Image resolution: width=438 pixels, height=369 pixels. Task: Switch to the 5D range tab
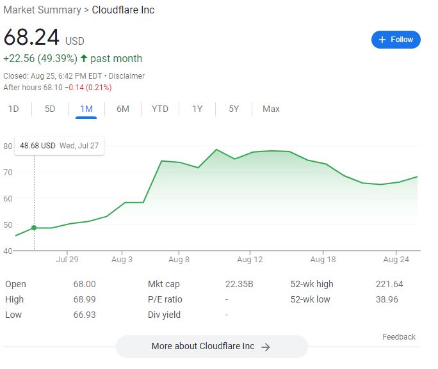tap(50, 109)
